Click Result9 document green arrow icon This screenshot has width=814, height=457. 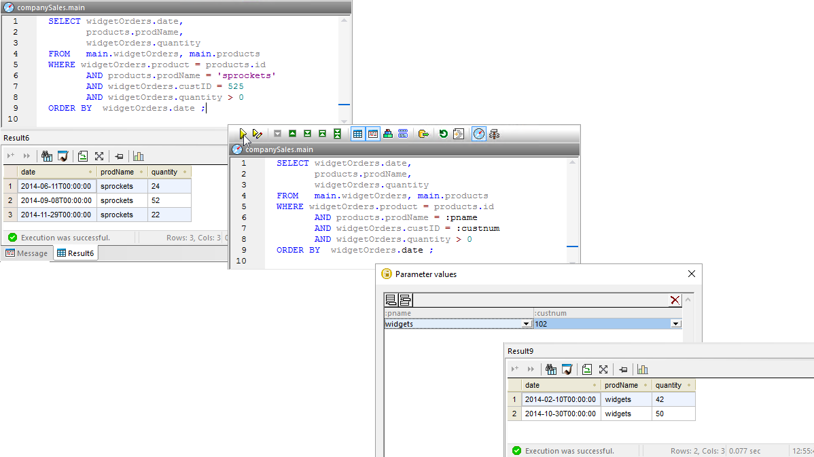pos(586,369)
